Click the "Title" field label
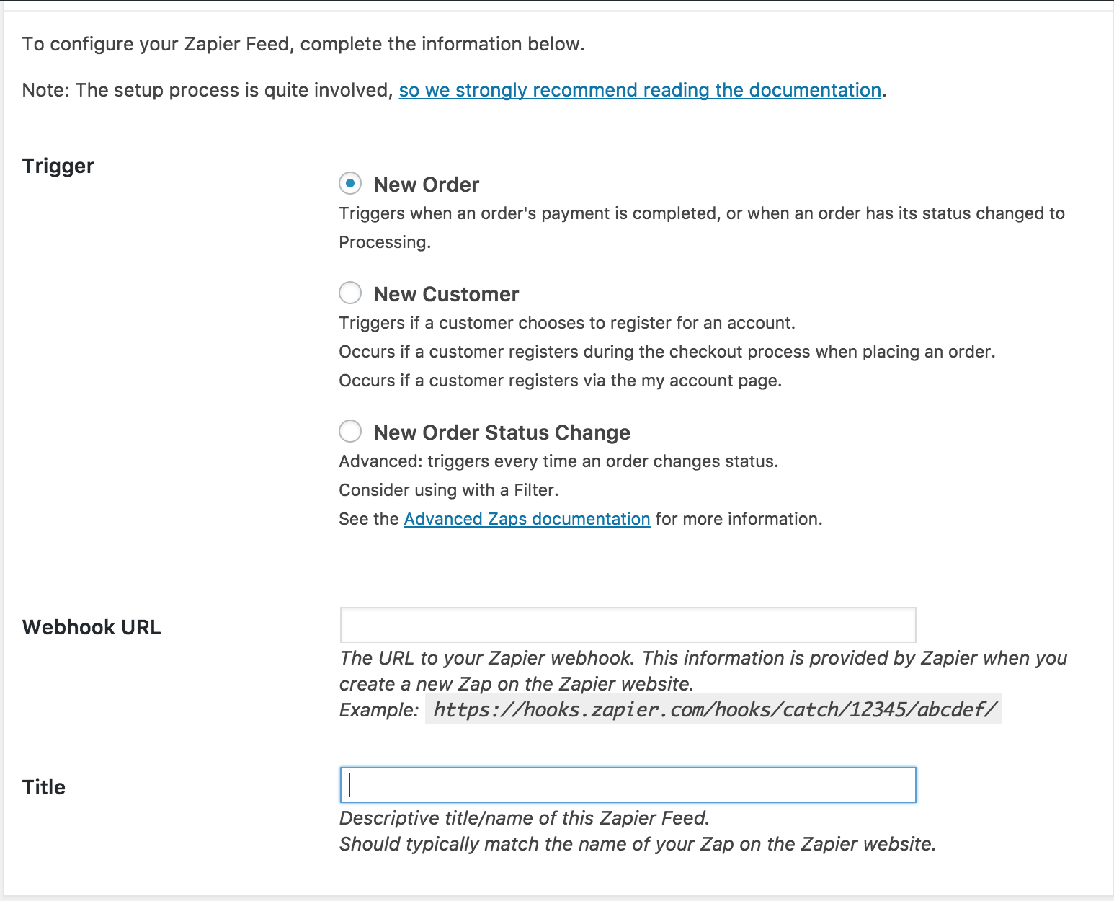Screen dimensions: 1114x901 44,787
